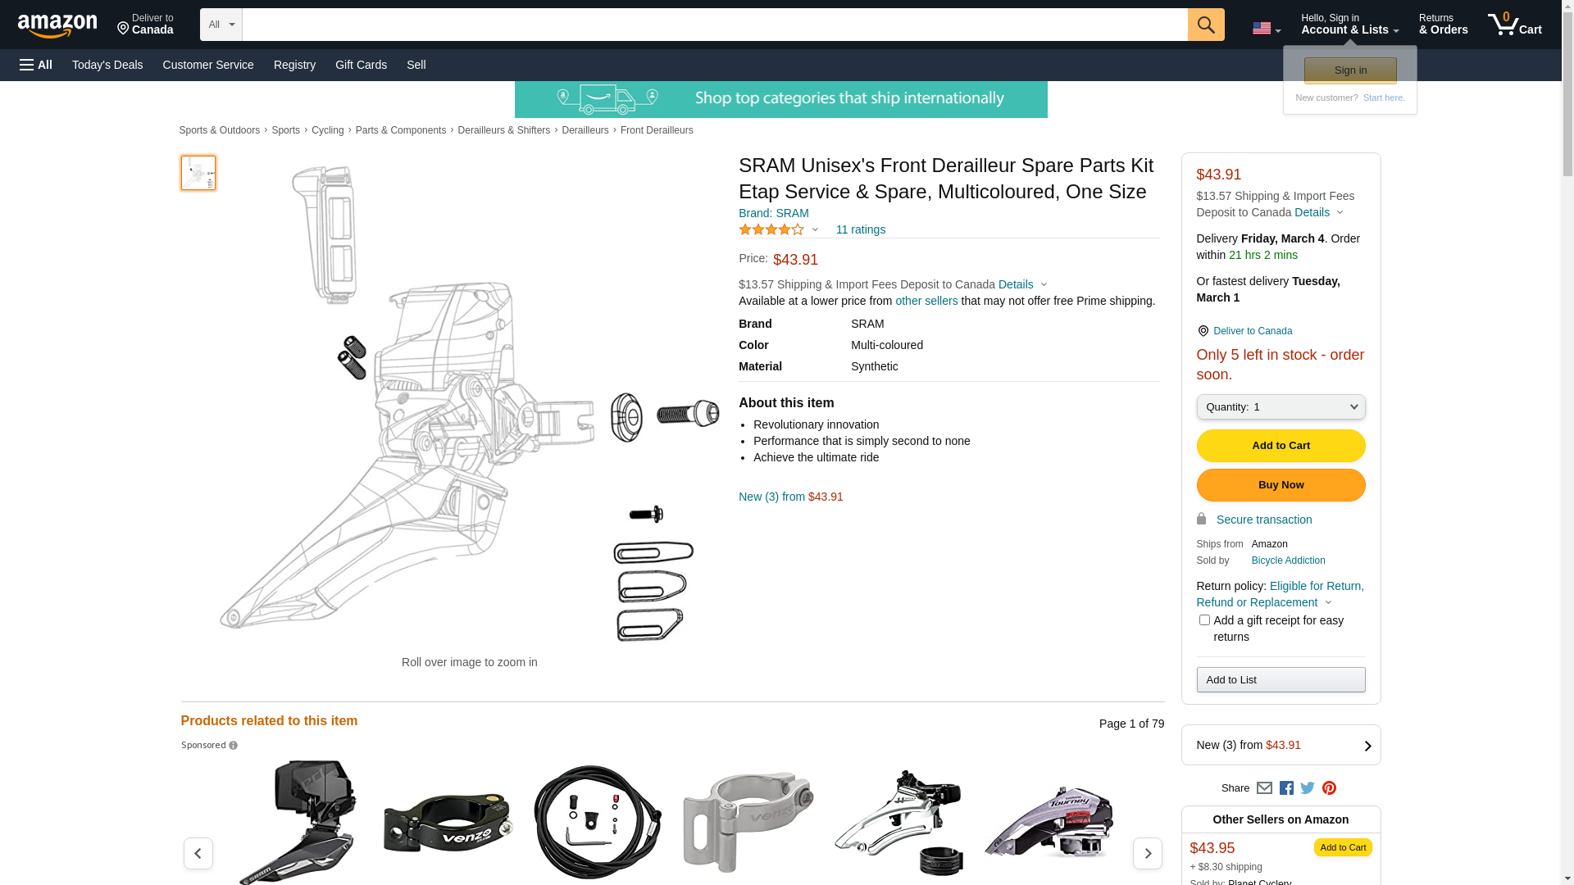Expand the language flag selector
This screenshot has width=1574, height=885.
pos(1266,29)
